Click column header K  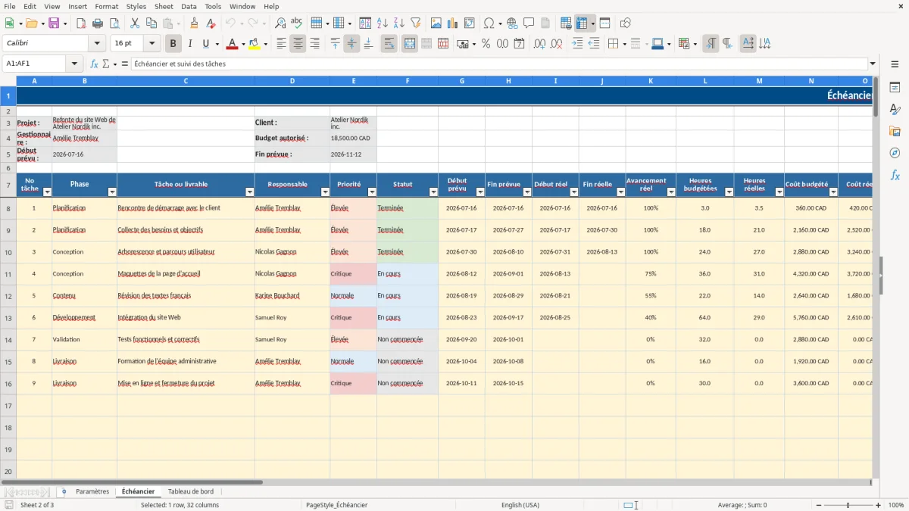[x=650, y=81]
